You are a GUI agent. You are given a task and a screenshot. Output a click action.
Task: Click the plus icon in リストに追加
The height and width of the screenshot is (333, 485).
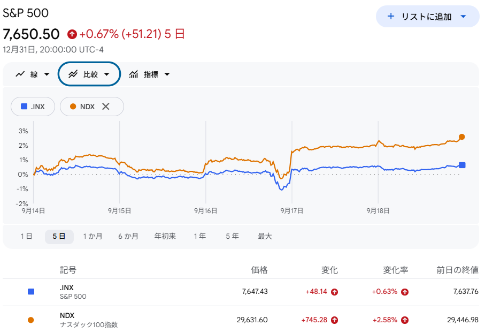(x=391, y=16)
